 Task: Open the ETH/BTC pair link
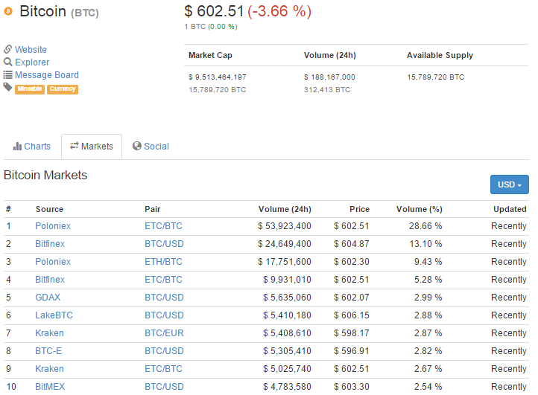point(163,262)
